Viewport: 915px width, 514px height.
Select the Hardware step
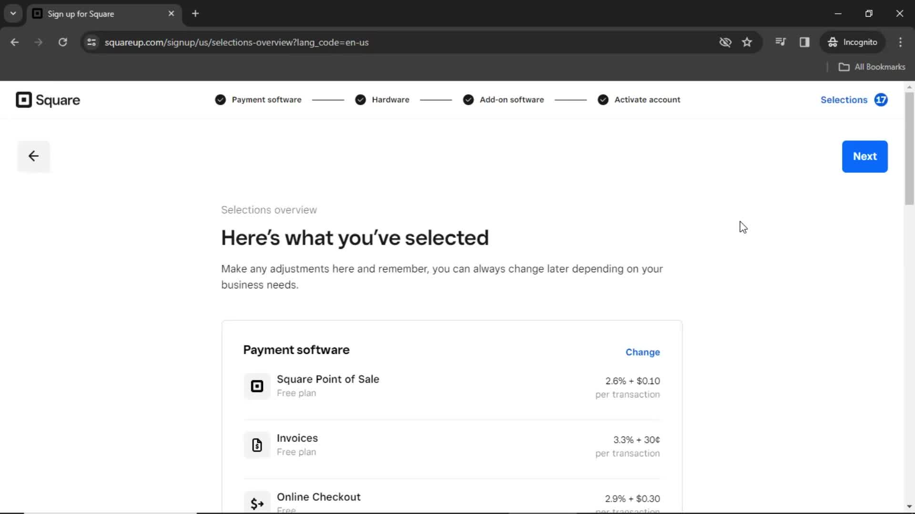point(390,99)
